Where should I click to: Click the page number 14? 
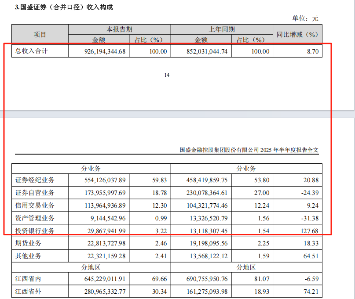click(167, 75)
